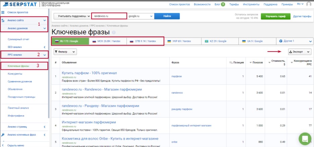Select the УКР 69 | Yandex tab
Screen dimensions: 314x147
click(182, 41)
